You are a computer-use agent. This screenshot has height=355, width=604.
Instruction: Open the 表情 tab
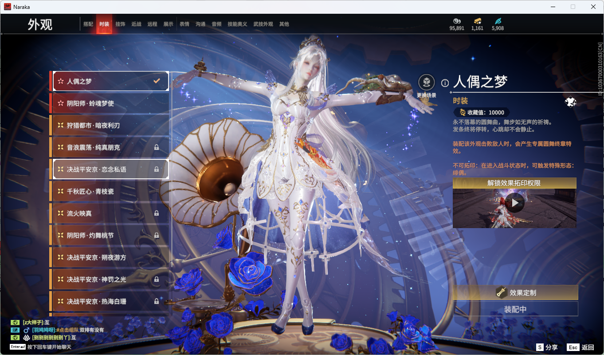184,24
